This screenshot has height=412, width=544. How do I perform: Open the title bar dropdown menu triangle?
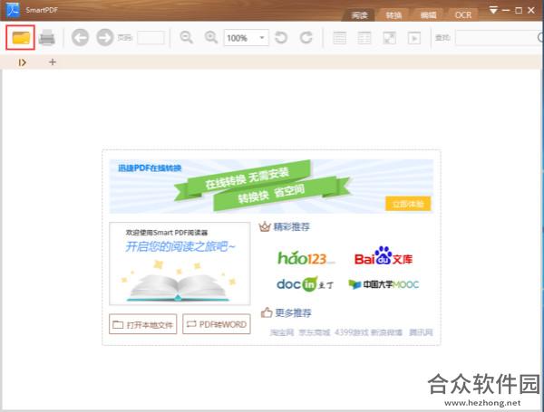(493, 10)
